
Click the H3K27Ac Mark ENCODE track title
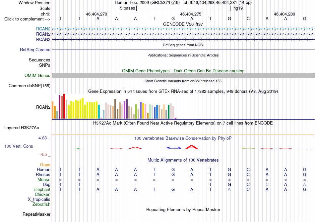tap(183, 123)
